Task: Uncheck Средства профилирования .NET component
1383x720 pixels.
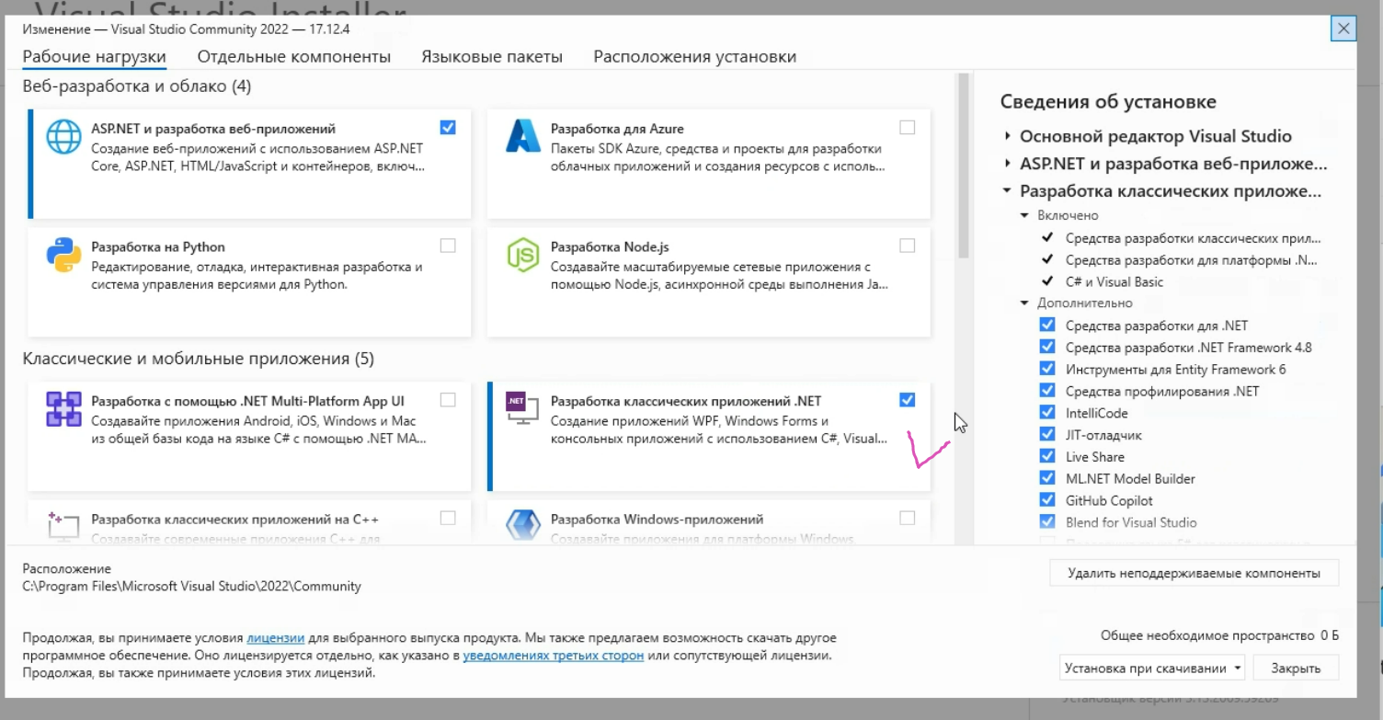Action: 1047,391
